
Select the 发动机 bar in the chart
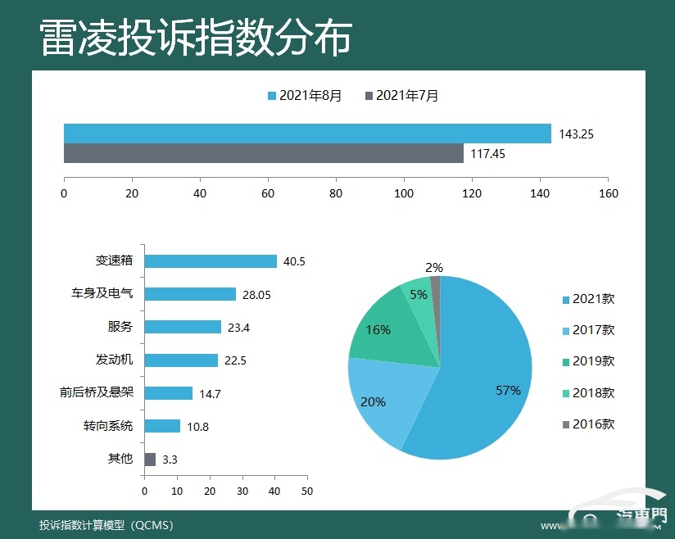(x=181, y=360)
